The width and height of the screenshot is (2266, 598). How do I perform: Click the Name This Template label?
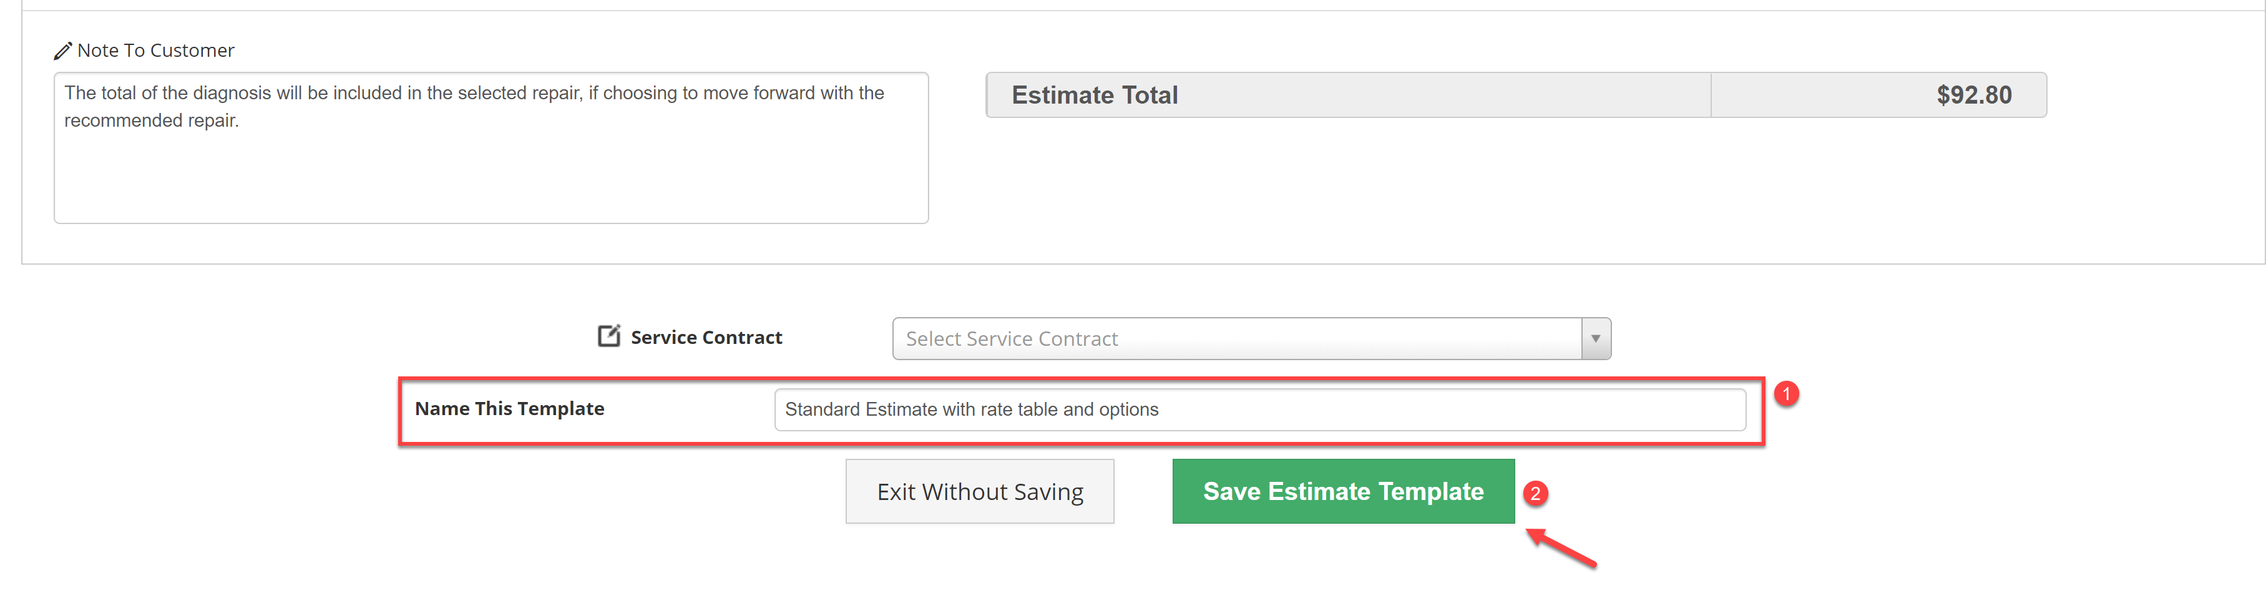[509, 409]
